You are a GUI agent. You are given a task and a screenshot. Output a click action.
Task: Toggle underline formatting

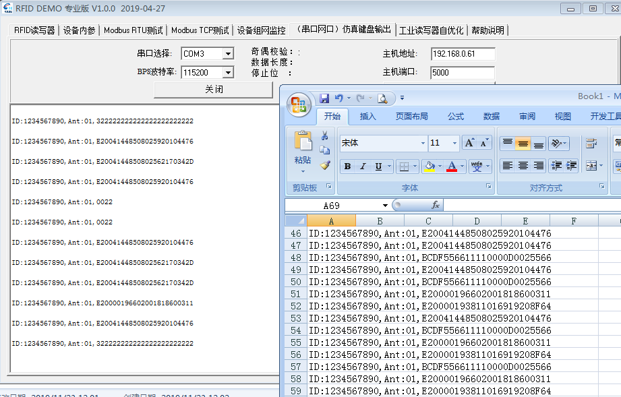click(x=378, y=166)
